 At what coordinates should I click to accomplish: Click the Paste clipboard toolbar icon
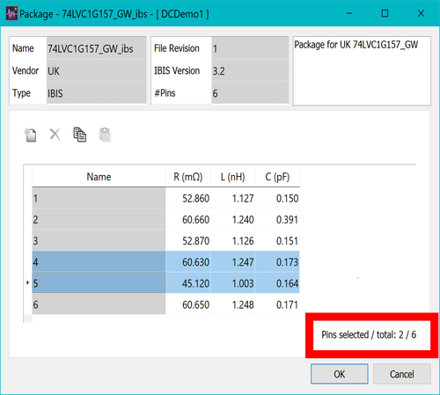[x=105, y=135]
